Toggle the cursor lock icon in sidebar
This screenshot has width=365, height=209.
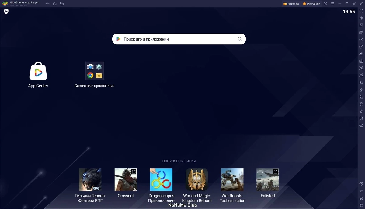(361, 25)
